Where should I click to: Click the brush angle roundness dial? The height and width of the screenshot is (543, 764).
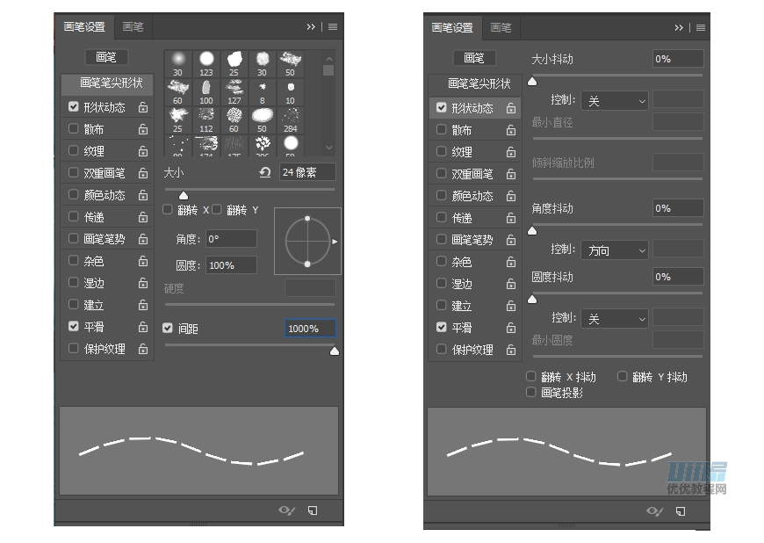click(x=307, y=242)
